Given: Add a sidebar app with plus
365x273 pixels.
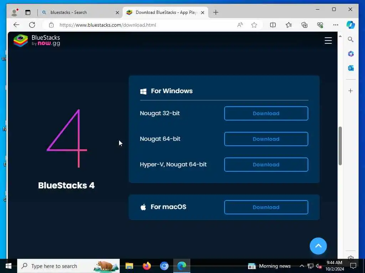Looking at the screenshot, I should [x=351, y=91].
